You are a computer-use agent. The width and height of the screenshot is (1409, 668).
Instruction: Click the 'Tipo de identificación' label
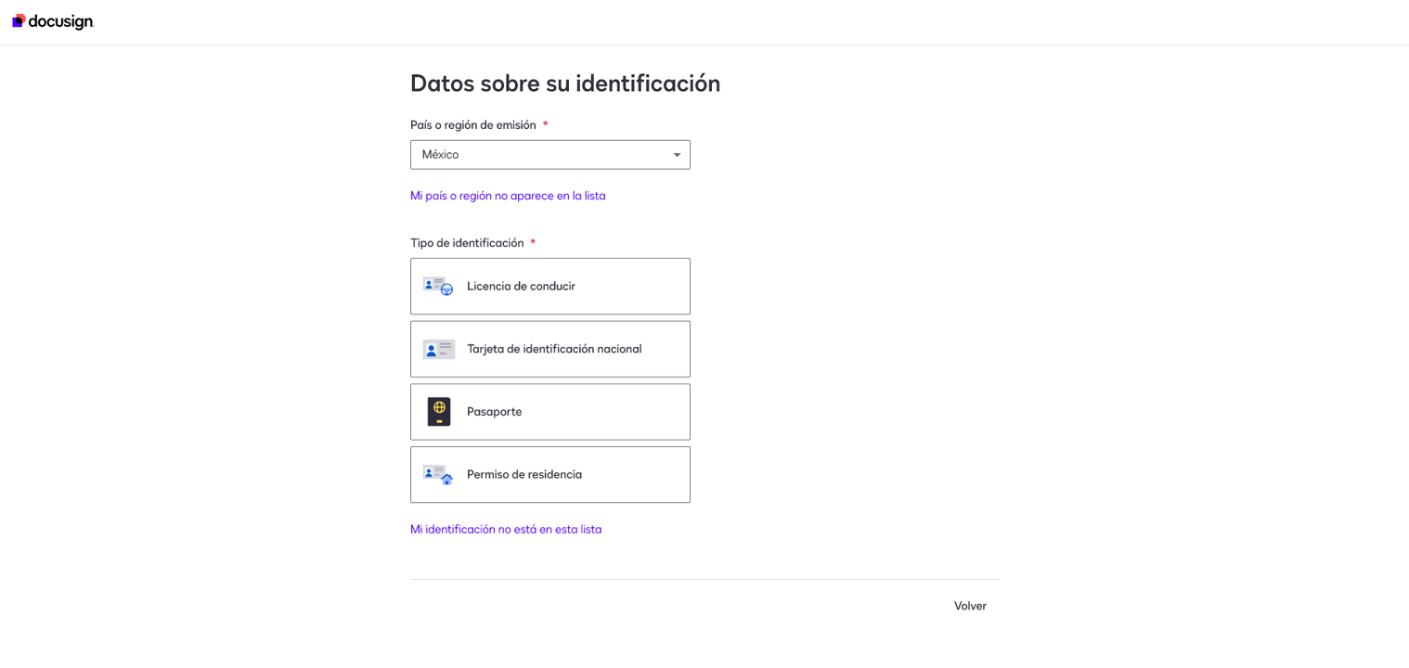click(467, 243)
